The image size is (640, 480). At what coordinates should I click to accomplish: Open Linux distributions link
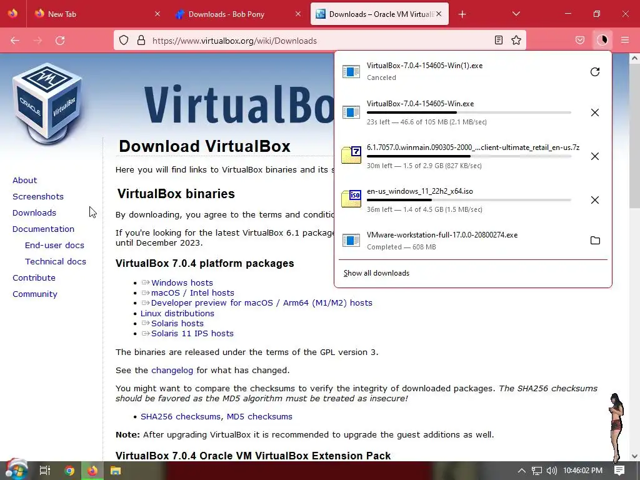click(177, 314)
